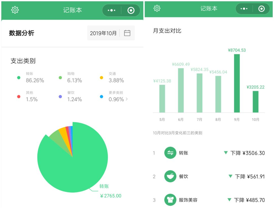Select the 9月 bar in chart
The width and height of the screenshot is (274, 209).
pyautogui.click(x=237, y=83)
